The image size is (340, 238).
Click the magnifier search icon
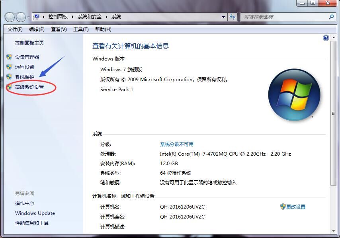(x=331, y=17)
